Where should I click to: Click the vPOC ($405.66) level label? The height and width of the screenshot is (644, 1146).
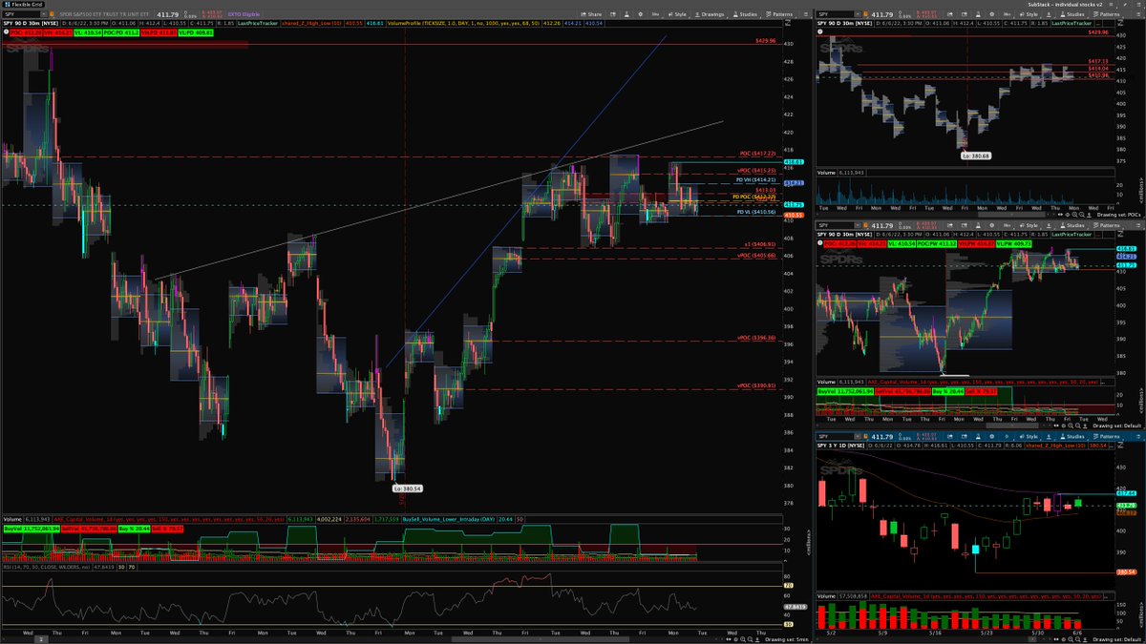(x=756, y=258)
